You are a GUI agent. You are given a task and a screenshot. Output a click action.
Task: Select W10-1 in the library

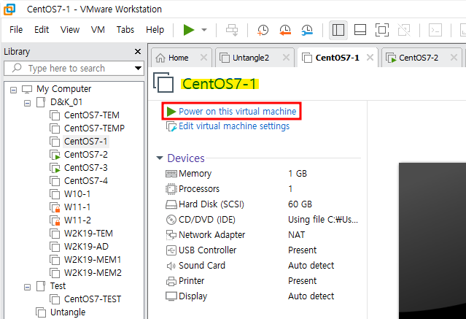(77, 194)
